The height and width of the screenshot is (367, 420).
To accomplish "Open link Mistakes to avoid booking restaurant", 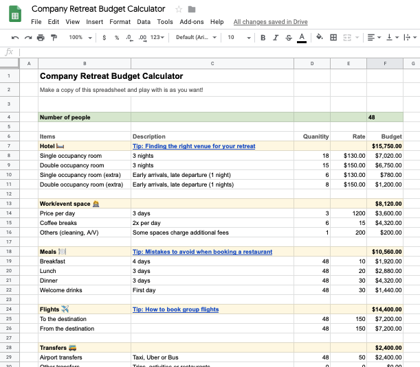I will 203,252.
